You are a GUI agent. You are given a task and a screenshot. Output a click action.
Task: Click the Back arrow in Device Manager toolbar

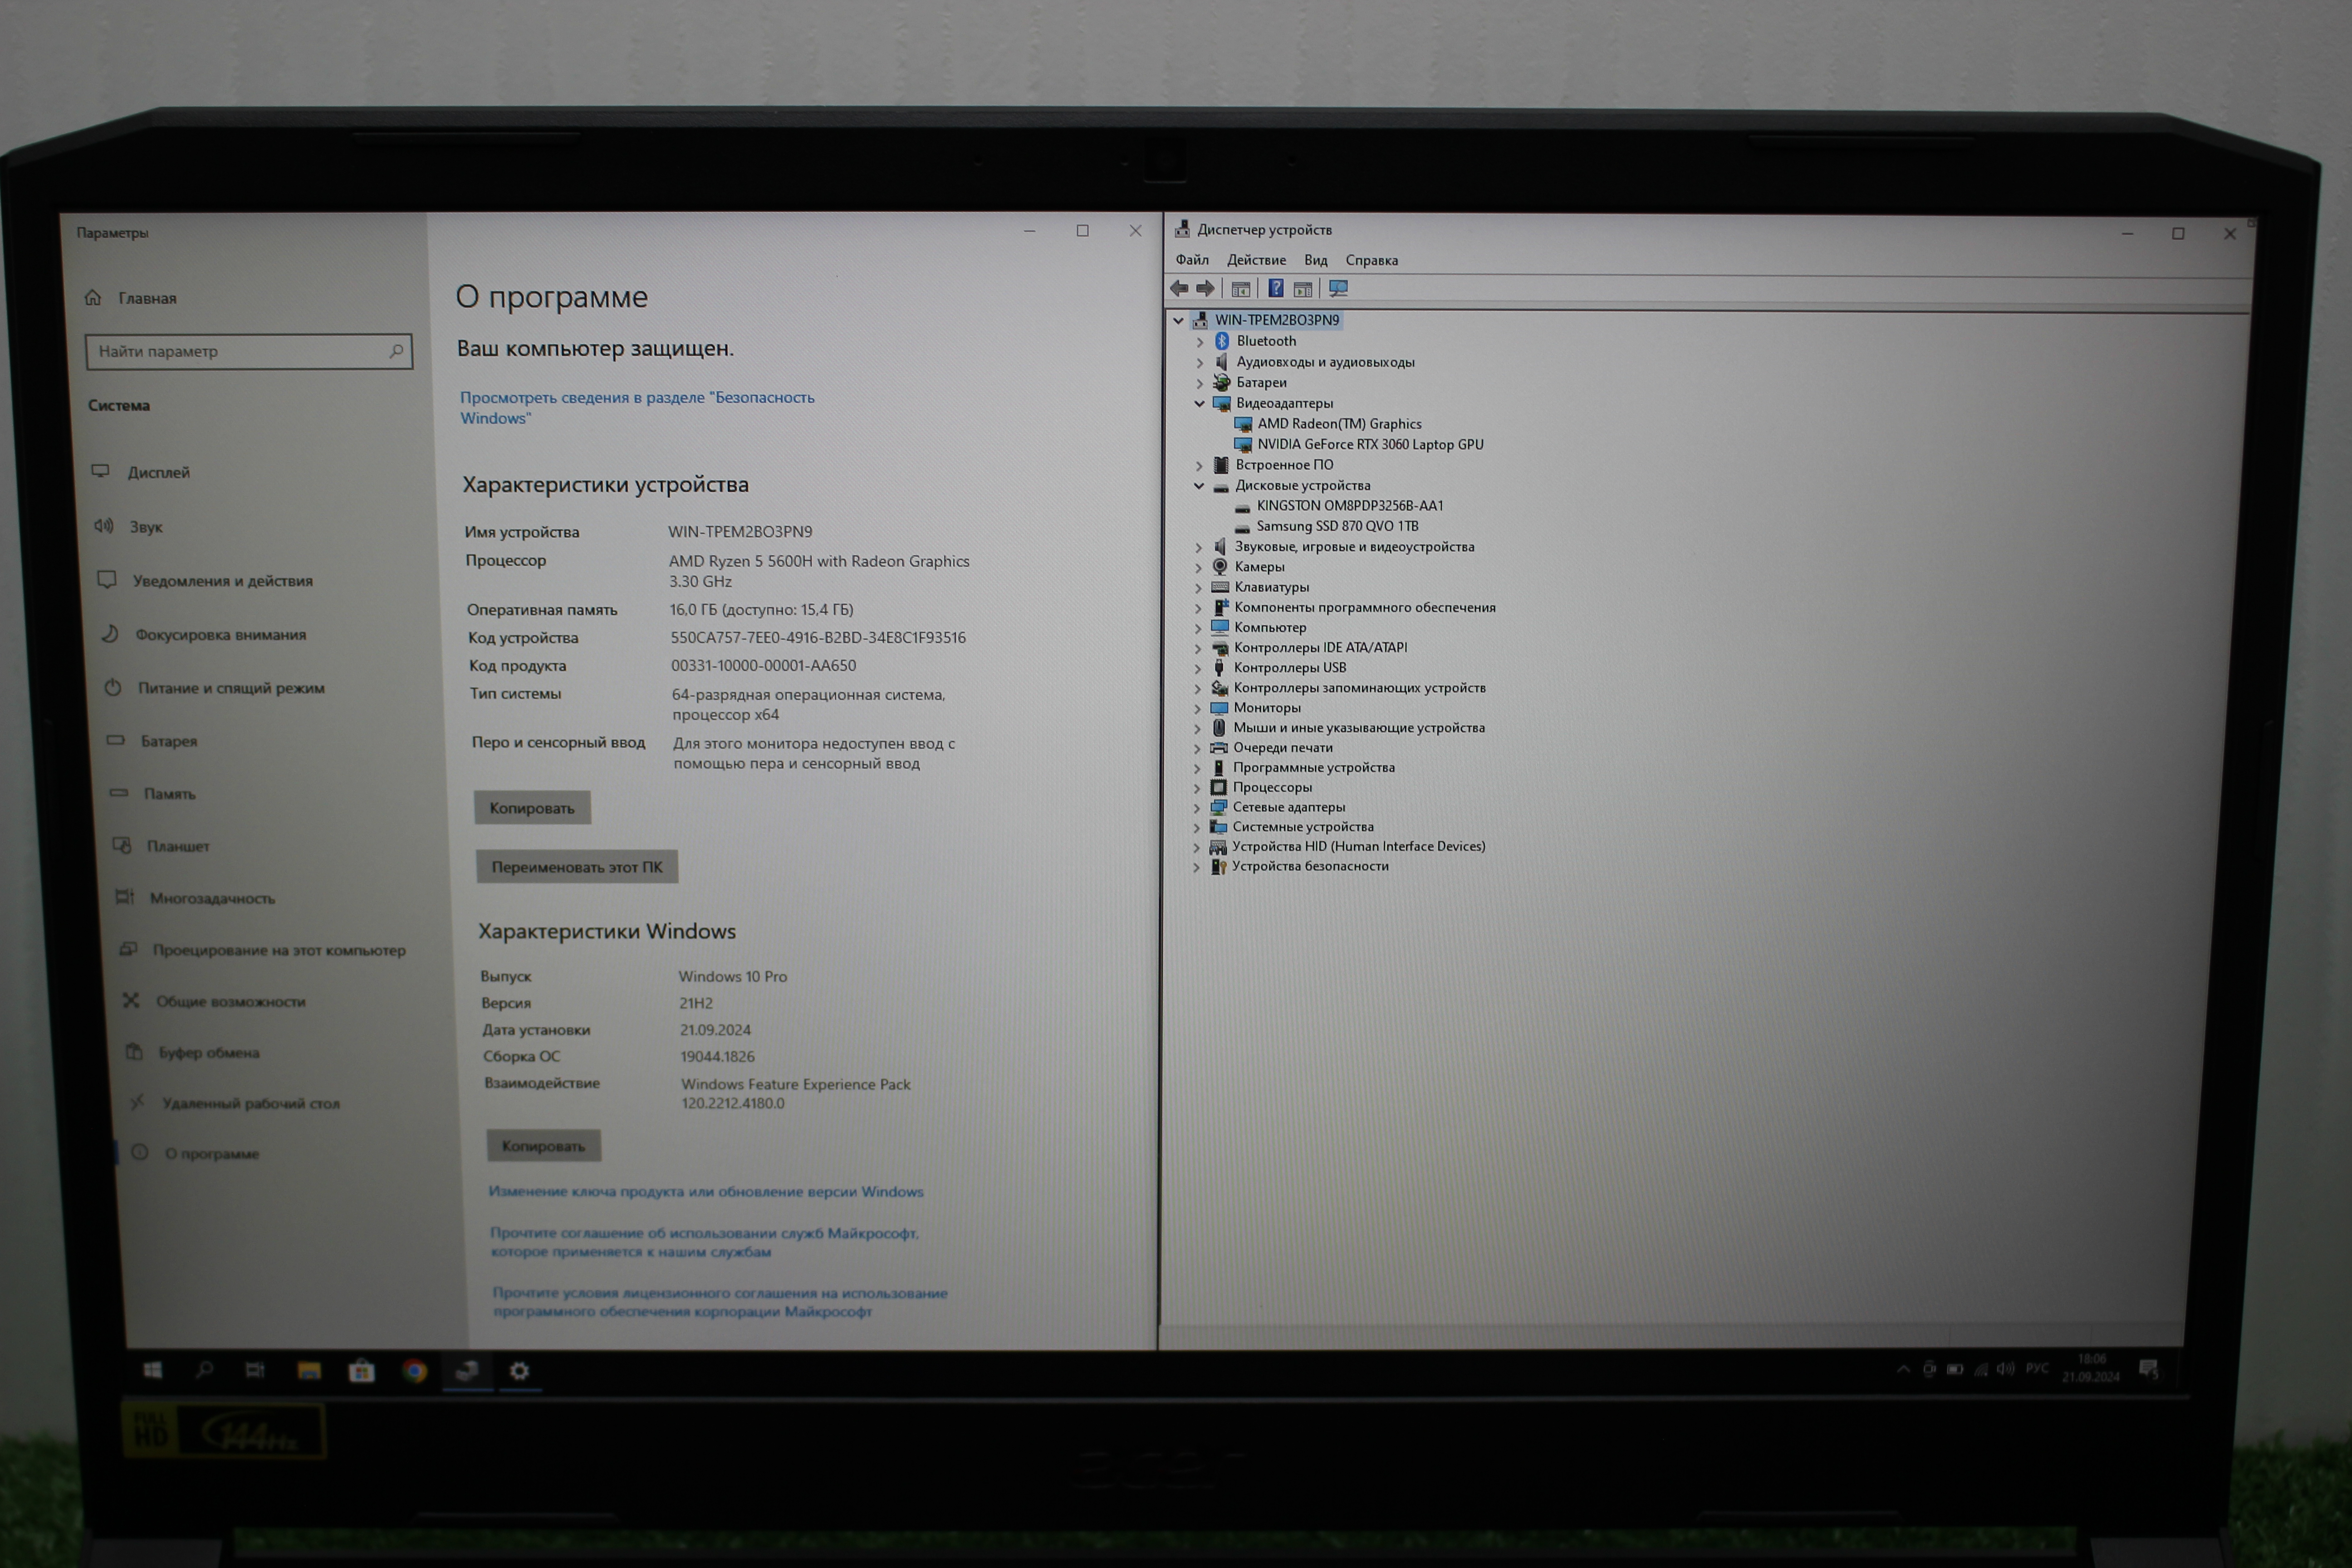pyautogui.click(x=1180, y=289)
